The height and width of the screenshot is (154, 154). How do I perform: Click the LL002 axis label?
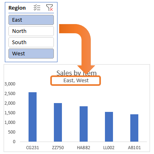pyautogui.click(x=109, y=148)
